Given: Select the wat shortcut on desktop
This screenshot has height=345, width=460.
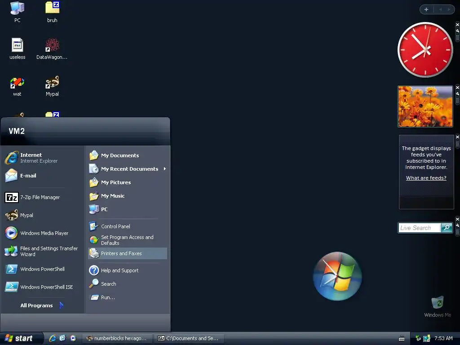Looking at the screenshot, I should [x=18, y=86].
